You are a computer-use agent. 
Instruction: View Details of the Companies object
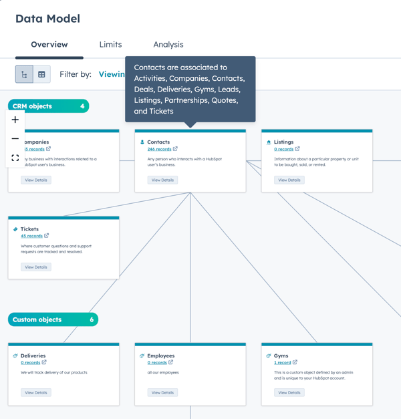click(x=36, y=180)
